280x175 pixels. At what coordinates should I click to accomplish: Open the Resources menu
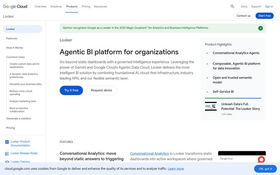(100, 7)
